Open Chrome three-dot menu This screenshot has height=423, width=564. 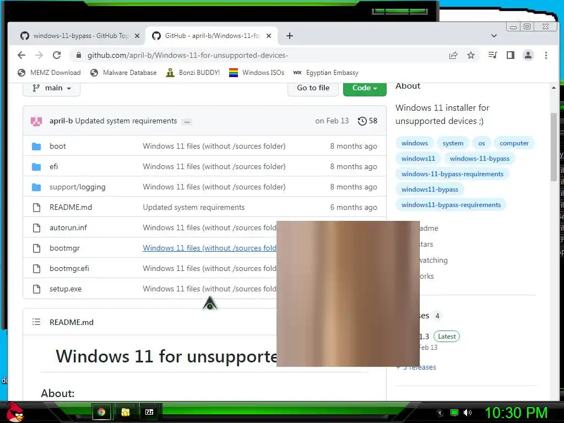tap(546, 56)
